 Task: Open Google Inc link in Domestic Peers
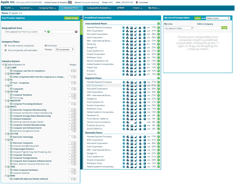coord(92,153)
